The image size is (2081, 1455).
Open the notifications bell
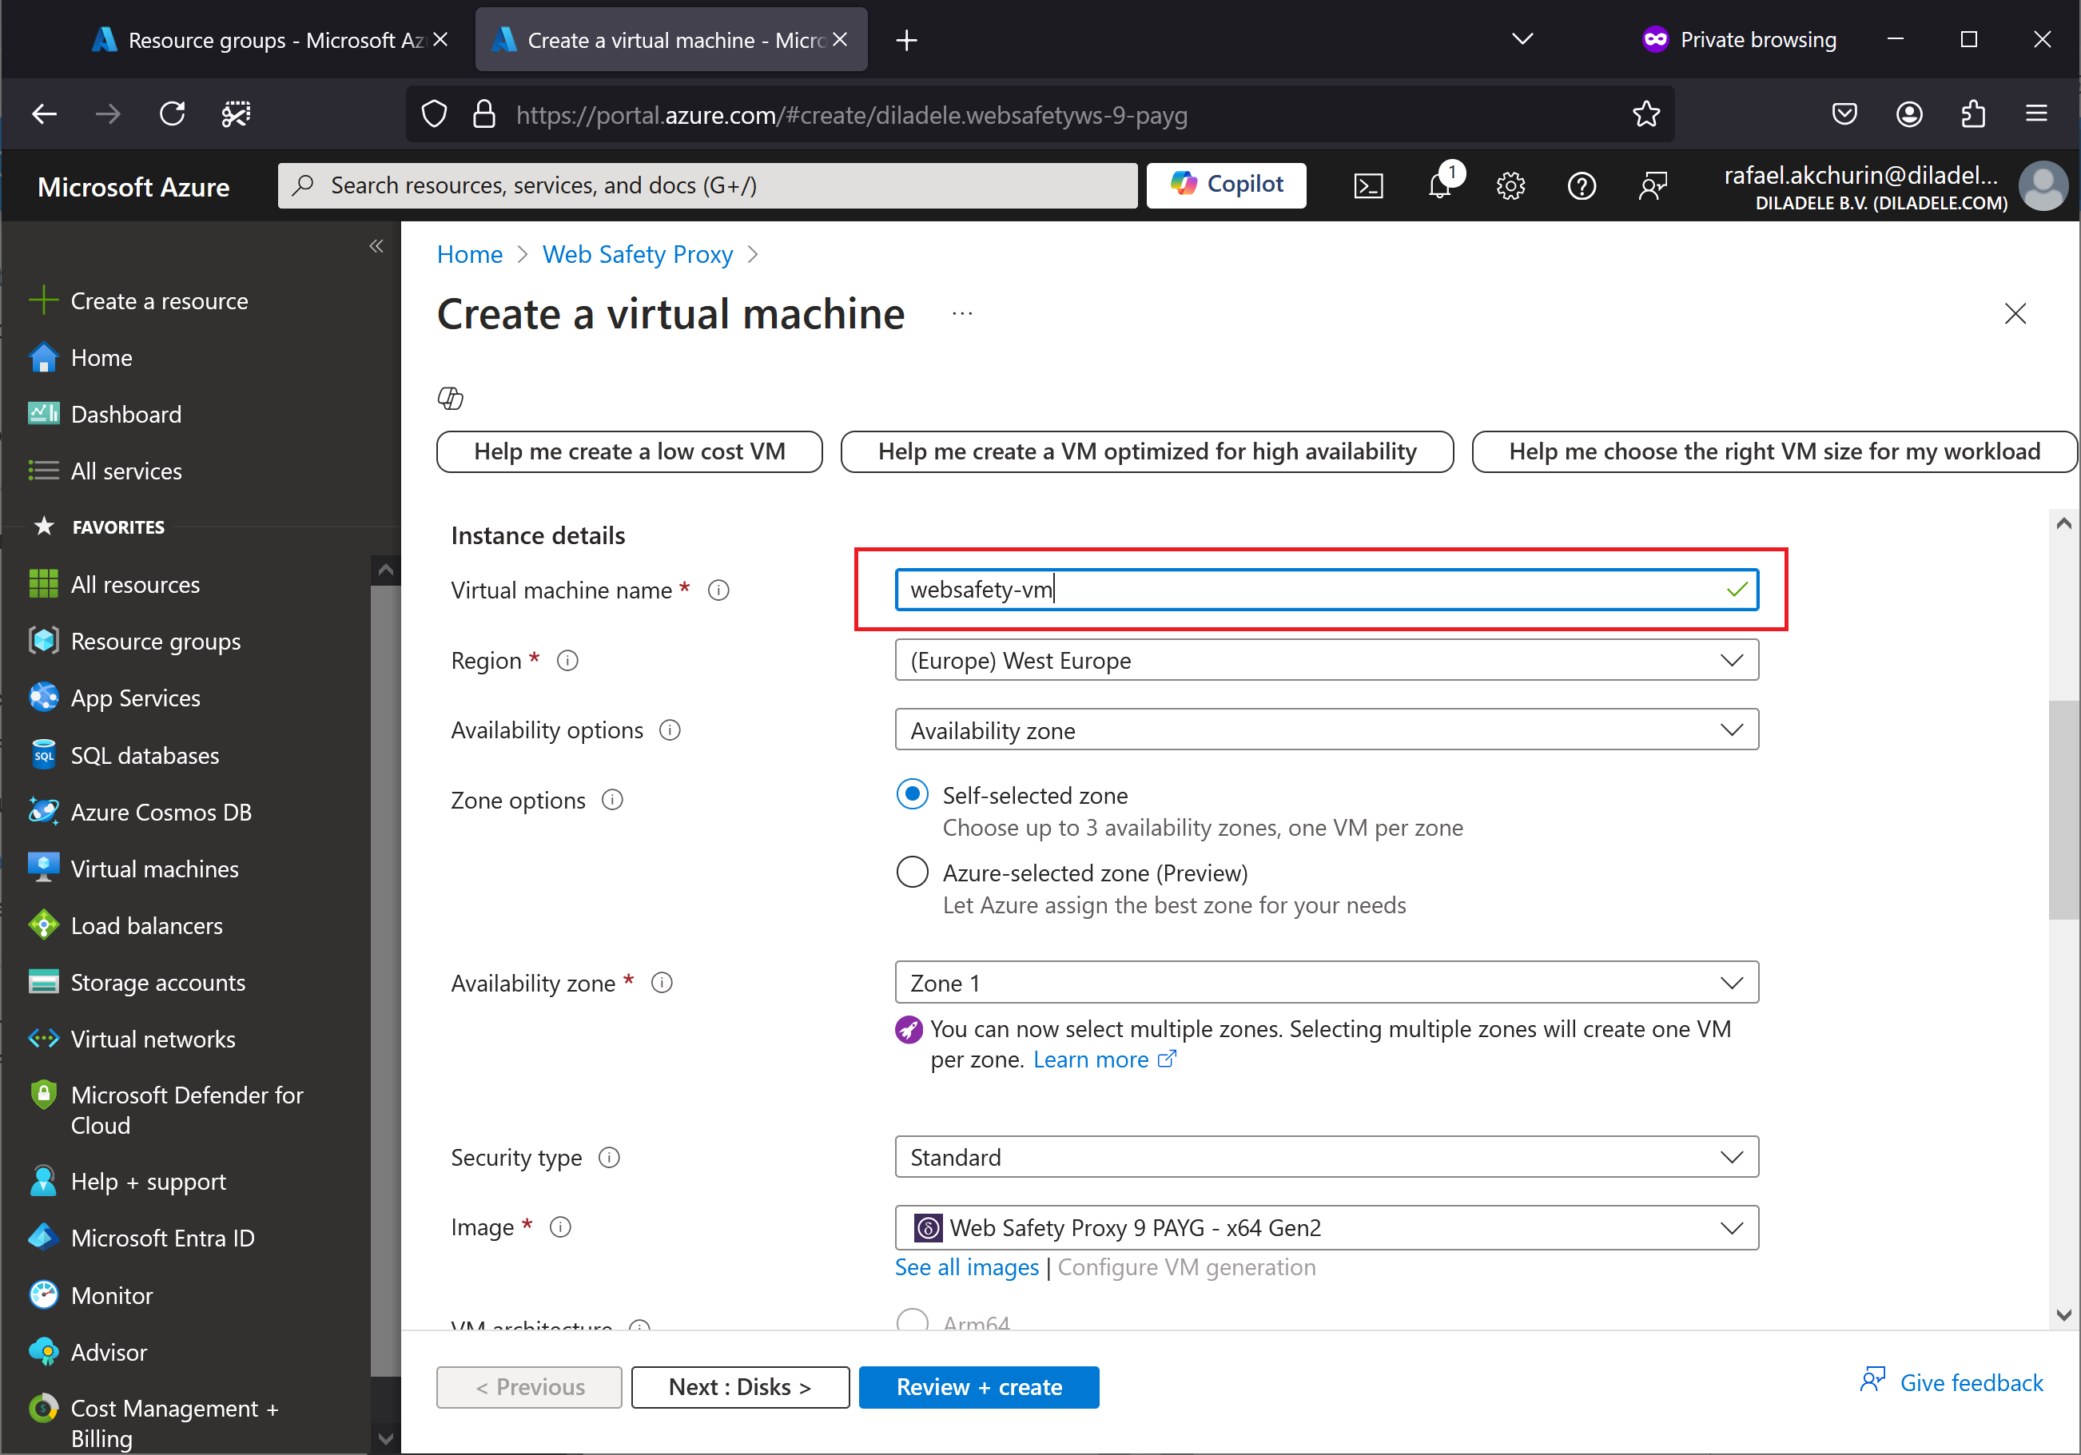pos(1439,185)
